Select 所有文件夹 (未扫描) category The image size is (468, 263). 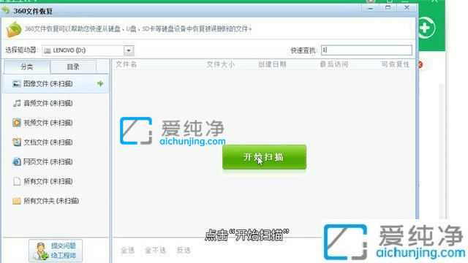click(56, 201)
